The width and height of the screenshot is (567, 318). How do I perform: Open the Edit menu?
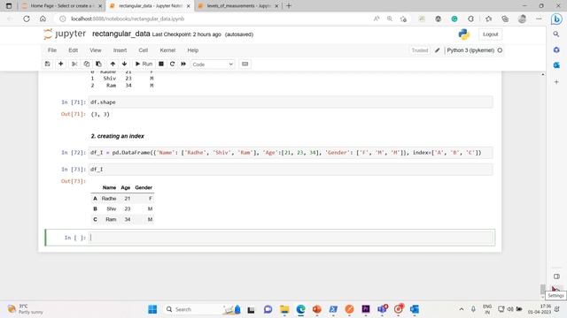73,50
